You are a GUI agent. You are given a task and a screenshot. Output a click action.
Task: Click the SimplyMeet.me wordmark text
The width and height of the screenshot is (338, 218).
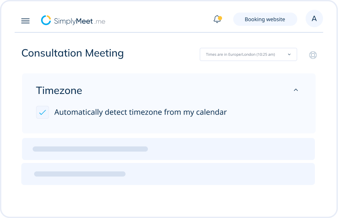point(80,21)
